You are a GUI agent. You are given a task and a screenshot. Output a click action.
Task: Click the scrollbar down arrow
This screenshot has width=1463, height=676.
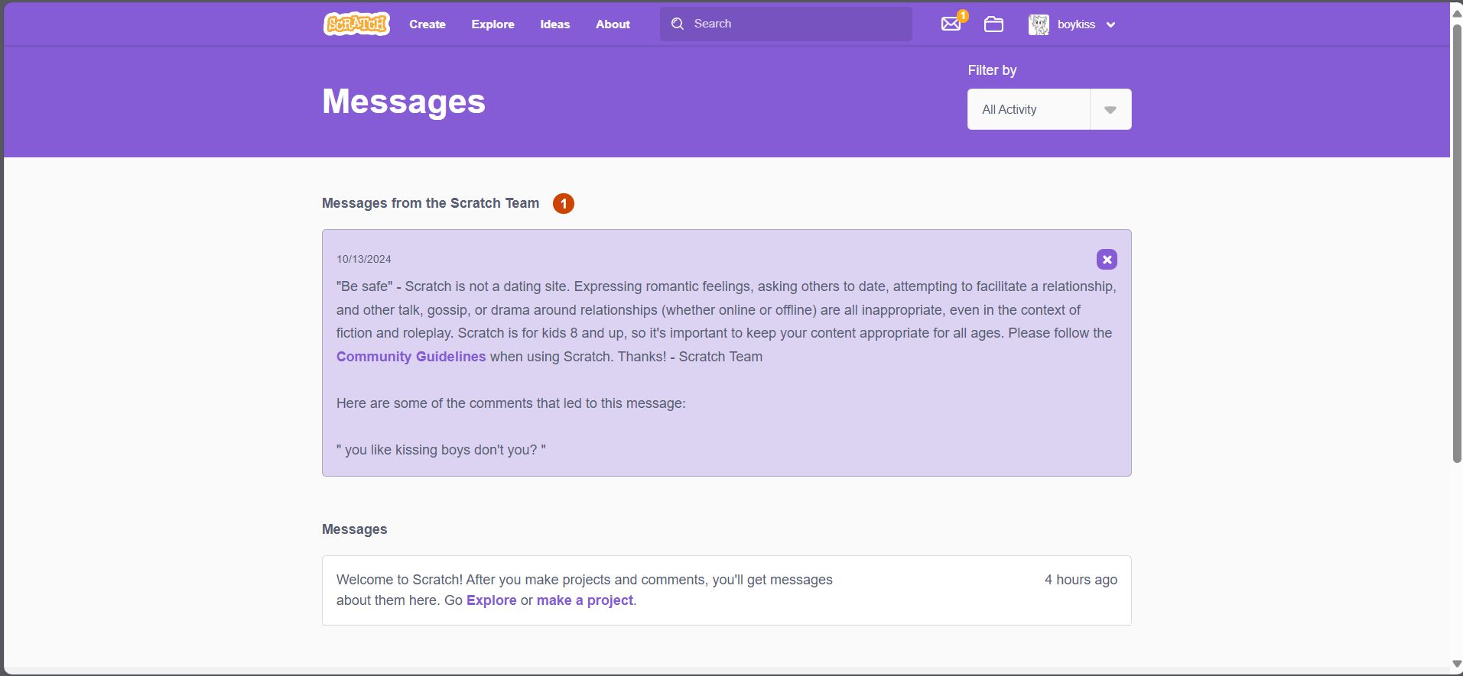pos(1457,664)
